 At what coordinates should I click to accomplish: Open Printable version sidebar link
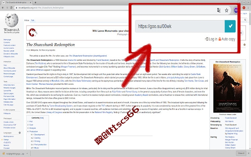(9, 128)
